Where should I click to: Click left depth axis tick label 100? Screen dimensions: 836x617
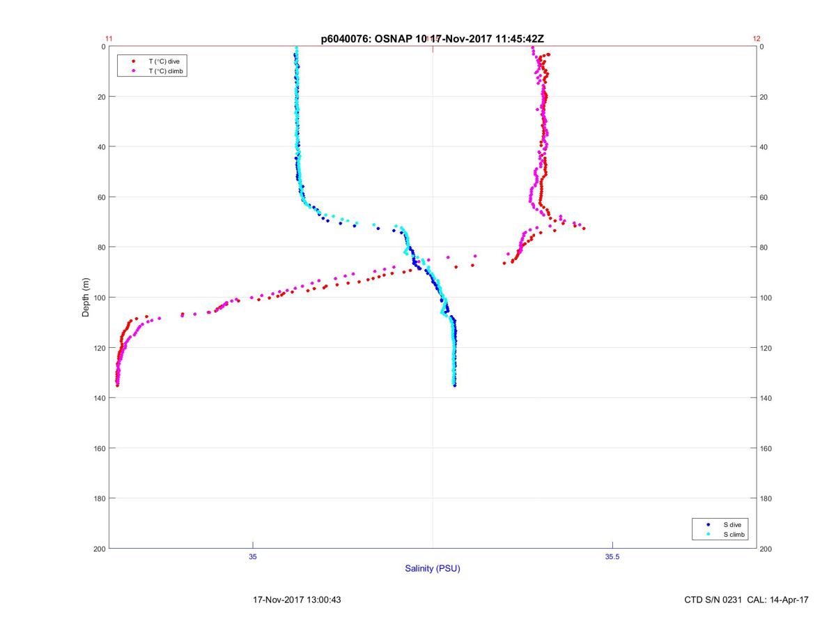(x=100, y=298)
